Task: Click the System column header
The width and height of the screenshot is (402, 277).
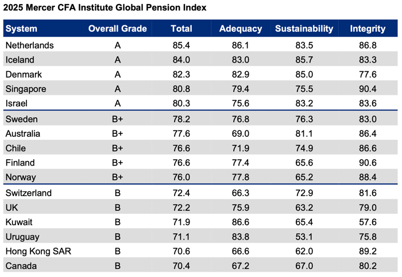Action: tap(21, 29)
